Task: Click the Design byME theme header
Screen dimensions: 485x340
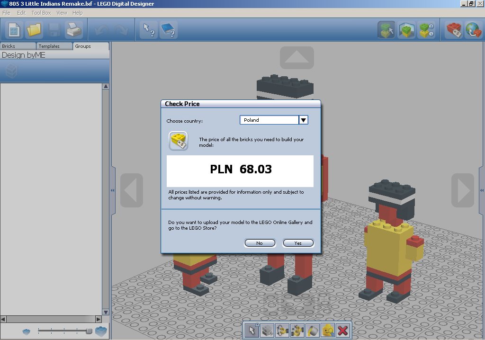Action: 54,55
